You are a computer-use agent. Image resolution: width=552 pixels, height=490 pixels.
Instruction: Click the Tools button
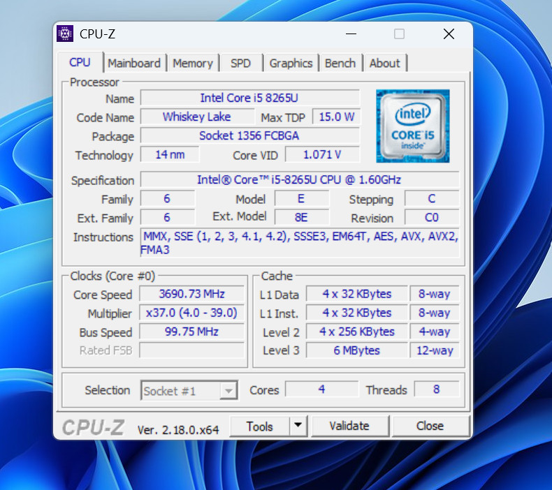click(x=260, y=426)
